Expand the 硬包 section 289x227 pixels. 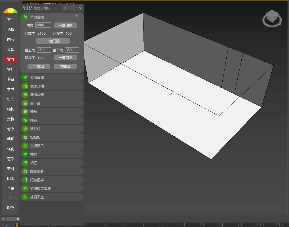pyautogui.click(x=52, y=112)
